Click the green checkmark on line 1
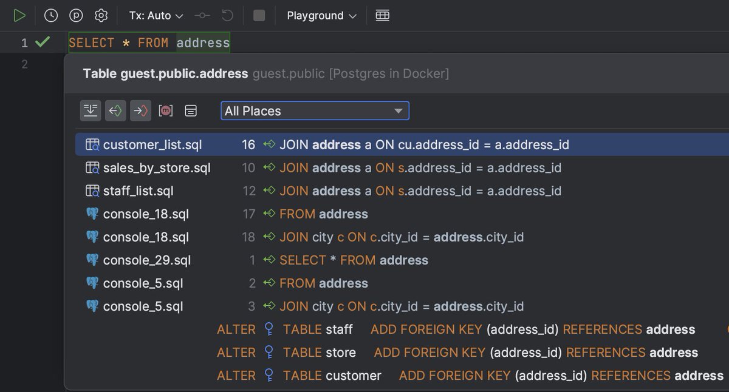 [x=42, y=42]
